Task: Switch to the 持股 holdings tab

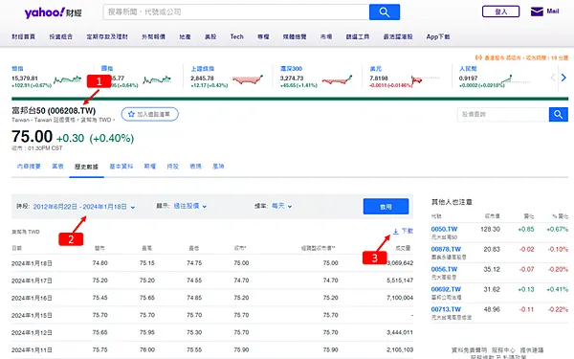Action: (x=173, y=167)
